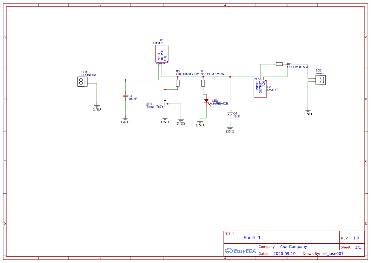Click the R3 220 OHM resistor symbol

coord(178,83)
